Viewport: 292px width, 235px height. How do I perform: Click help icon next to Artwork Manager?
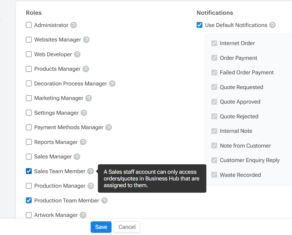[83, 215]
